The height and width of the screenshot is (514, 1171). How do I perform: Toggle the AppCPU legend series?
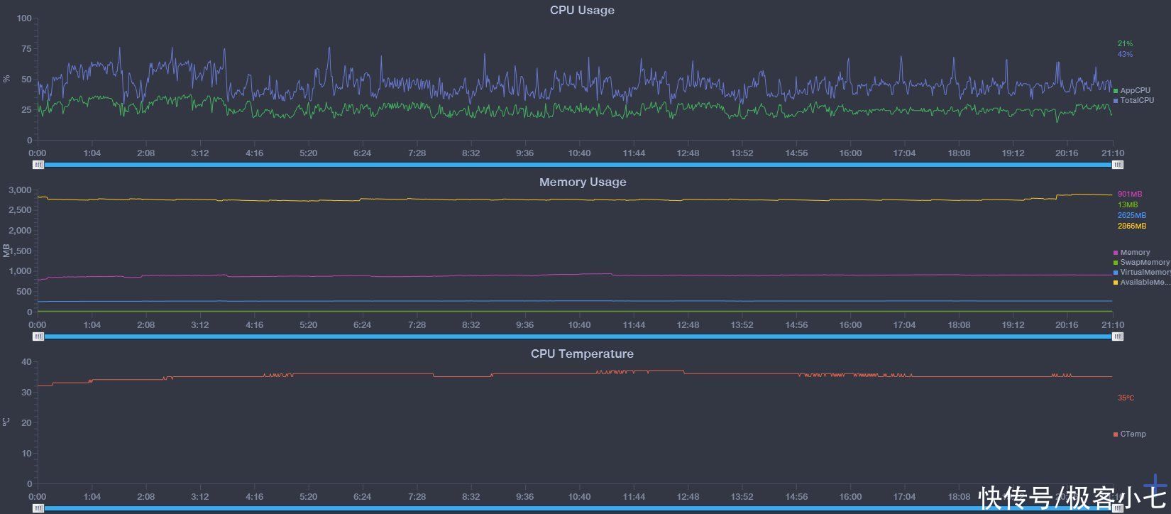point(1132,91)
